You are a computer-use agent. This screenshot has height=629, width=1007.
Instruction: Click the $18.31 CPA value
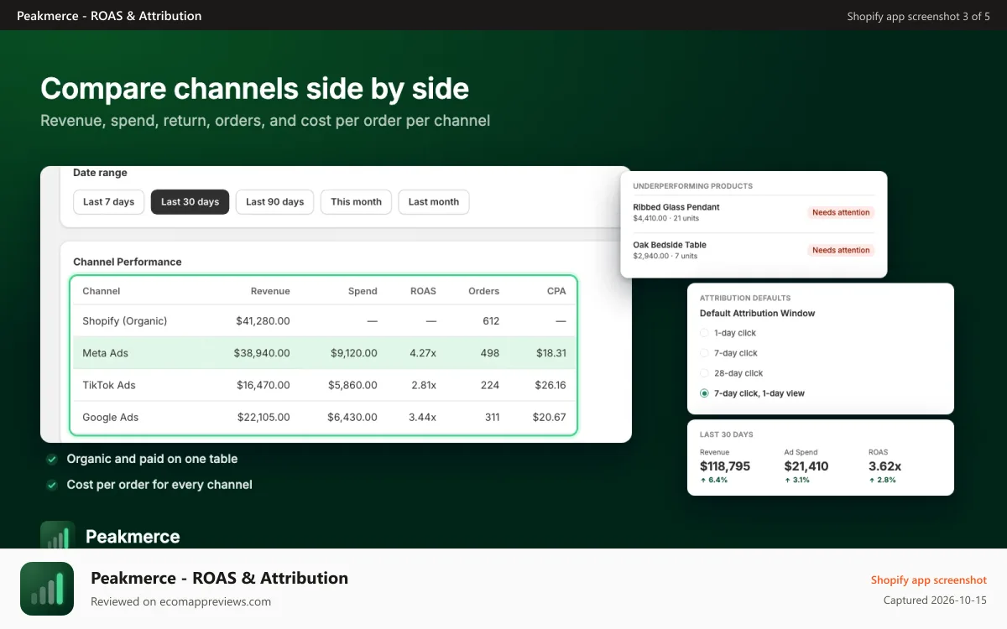coord(551,353)
